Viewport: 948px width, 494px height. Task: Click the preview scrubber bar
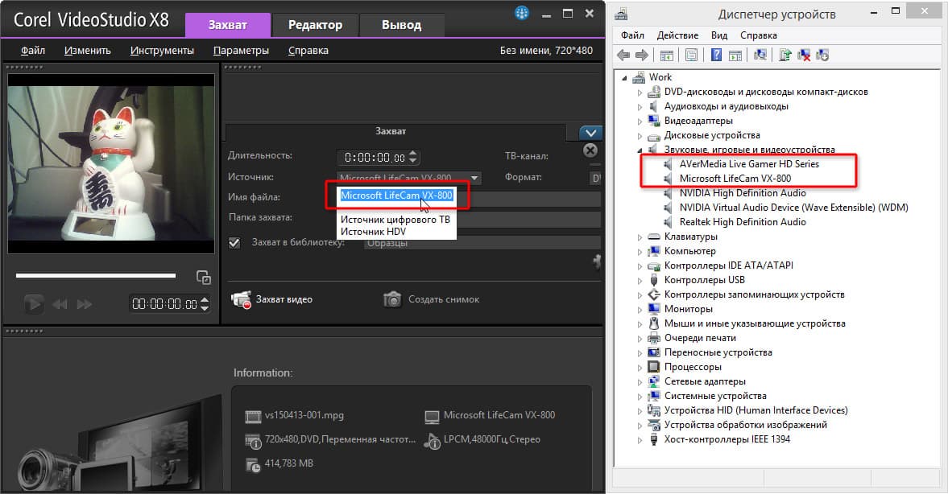(x=96, y=275)
